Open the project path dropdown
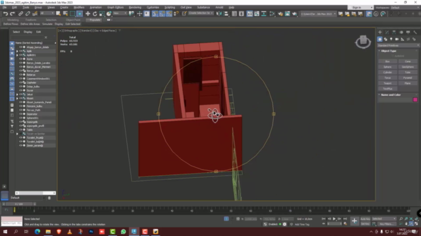Screen dimensions: 421x236 pos(318,14)
